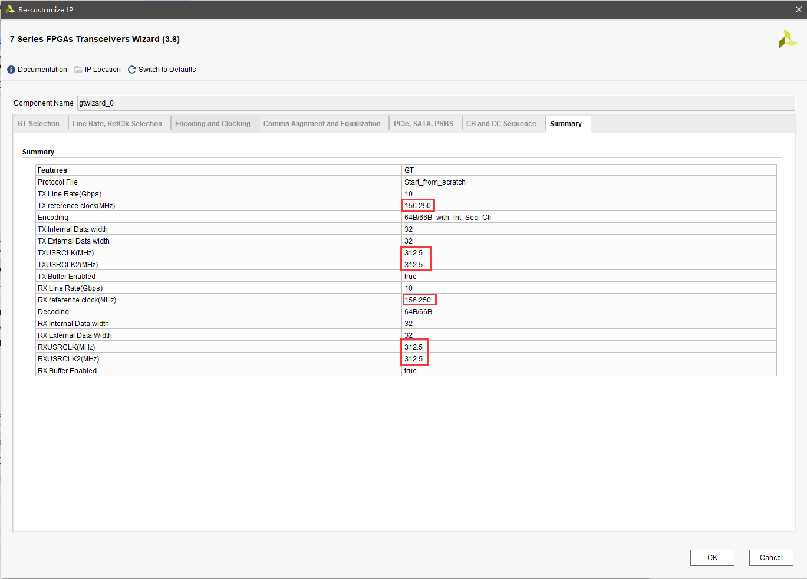This screenshot has width=807, height=579.
Task: Click the TXUSRCLK2(MHz) label
Action: 68,265
